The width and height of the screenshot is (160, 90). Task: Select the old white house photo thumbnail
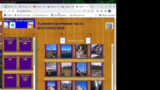96,51
